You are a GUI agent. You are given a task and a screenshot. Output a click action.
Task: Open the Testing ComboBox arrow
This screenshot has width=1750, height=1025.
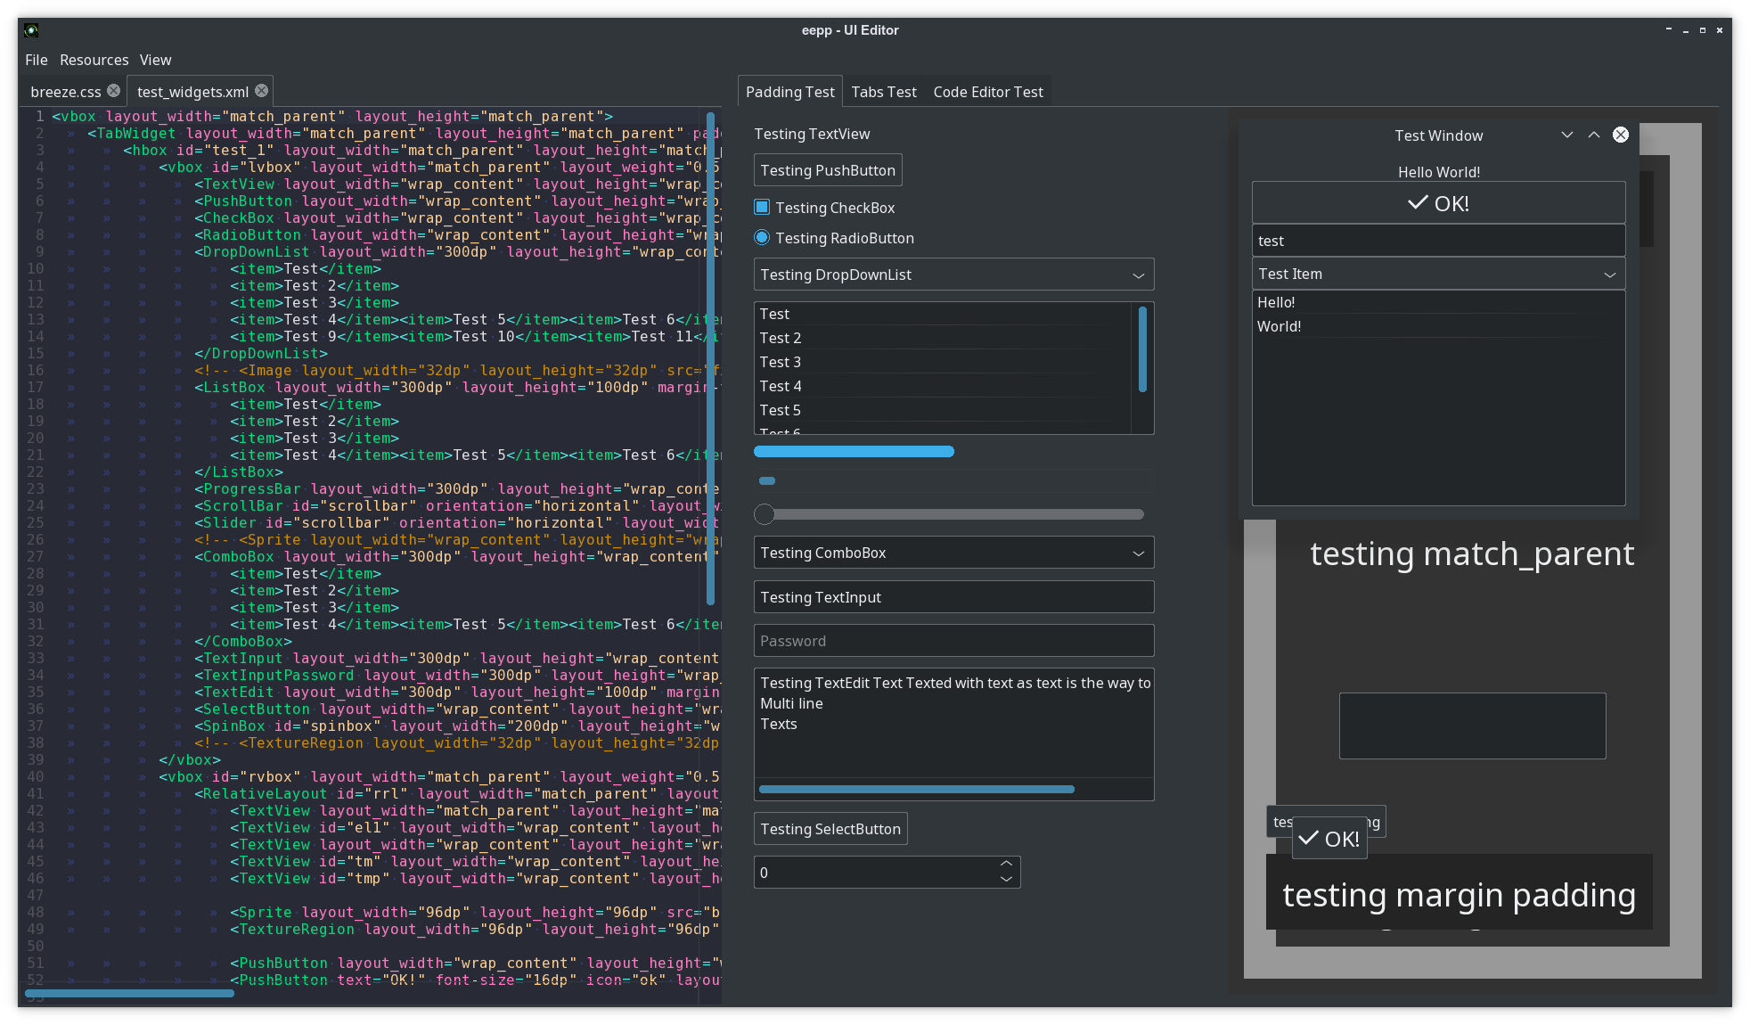tap(1138, 553)
